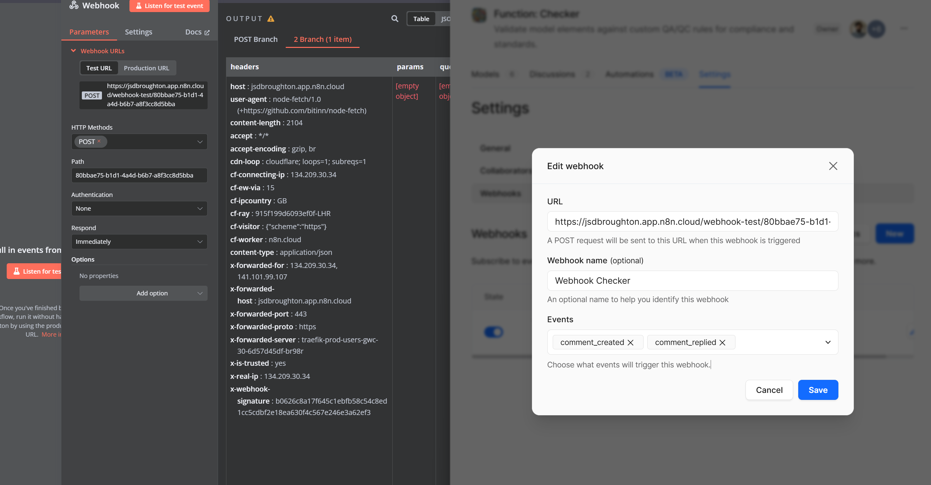Click the params [empty object] cell
The width and height of the screenshot is (931, 485).
click(x=407, y=91)
